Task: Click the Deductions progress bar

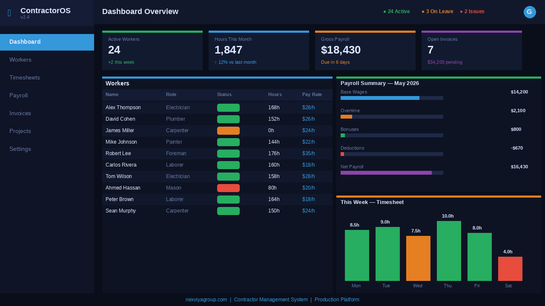Action: tap(392, 154)
